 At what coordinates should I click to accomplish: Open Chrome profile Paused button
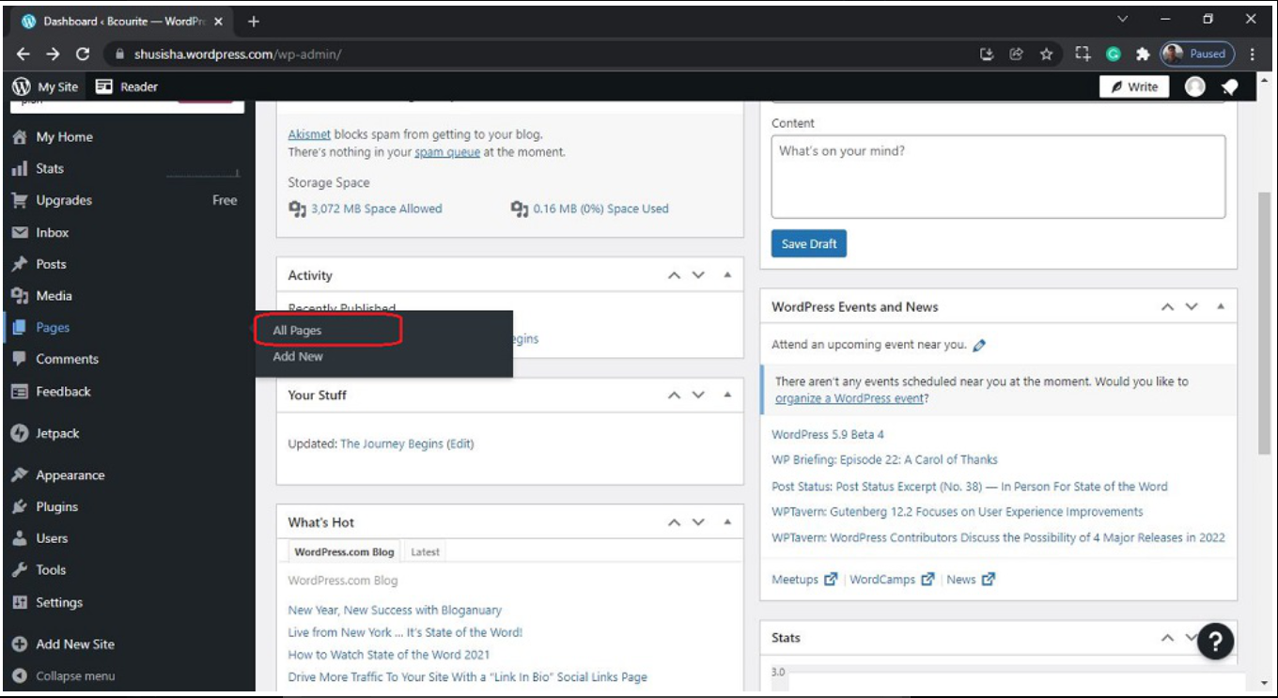[x=1197, y=54]
